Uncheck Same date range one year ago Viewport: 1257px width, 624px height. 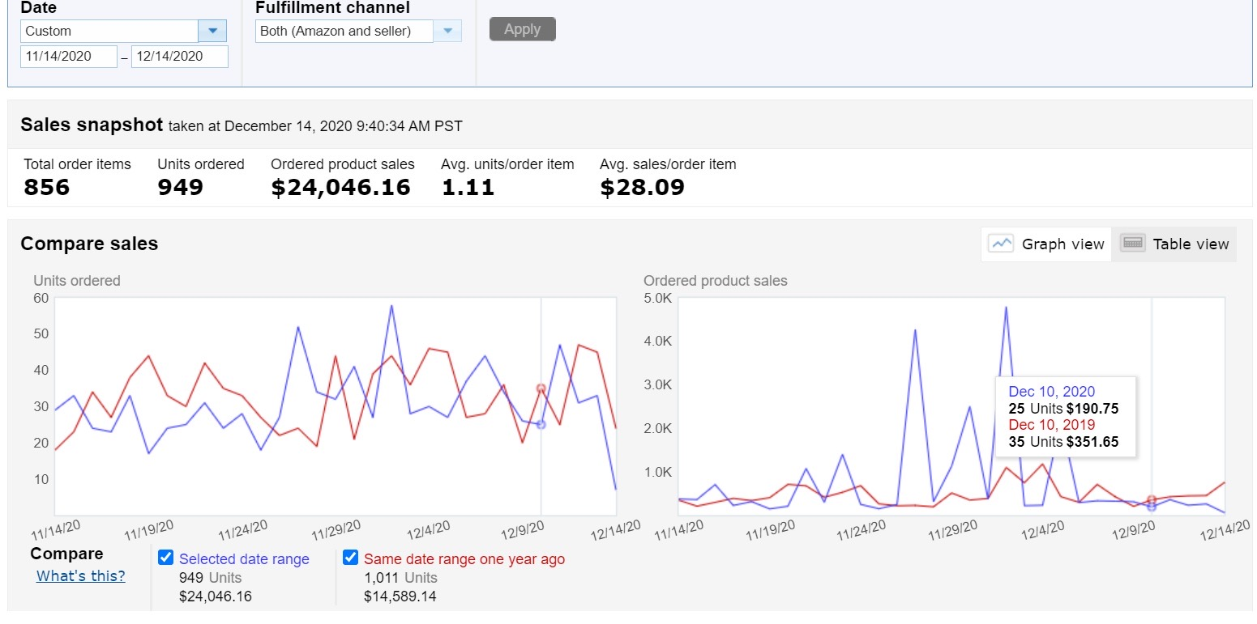click(x=351, y=558)
